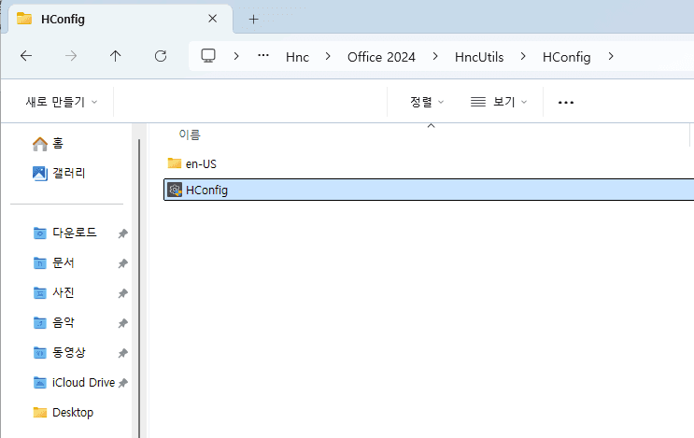Image resolution: width=694 pixels, height=438 pixels.
Task: Open 음악 in the sidebar
Action: tap(54, 322)
